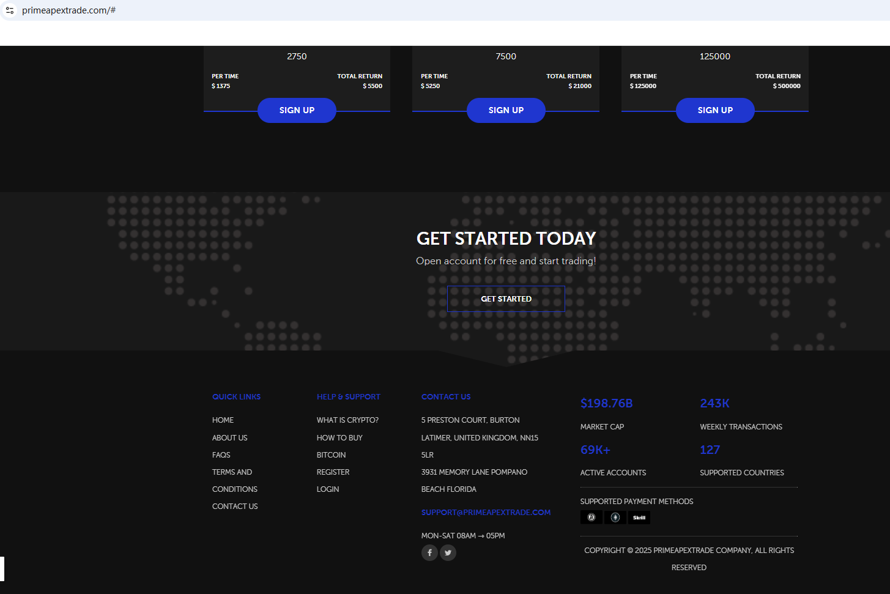The image size is (890, 594).
Task: Sign up for the 2750 plan
Action: pos(297,111)
